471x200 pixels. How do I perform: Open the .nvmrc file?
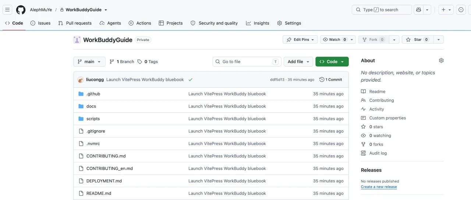[x=93, y=144]
